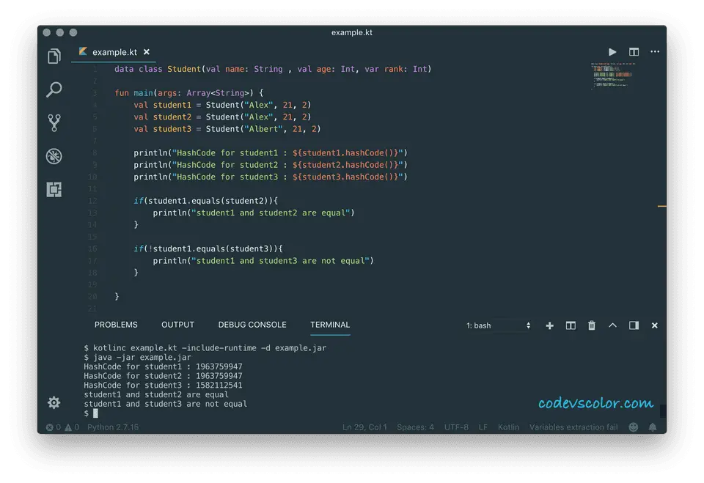Image resolution: width=704 pixels, height=483 pixels.
Task: Click the warnings count in status bar
Action: [x=72, y=427]
